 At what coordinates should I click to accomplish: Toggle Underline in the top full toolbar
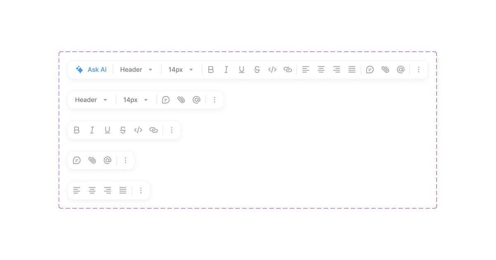[x=241, y=69]
